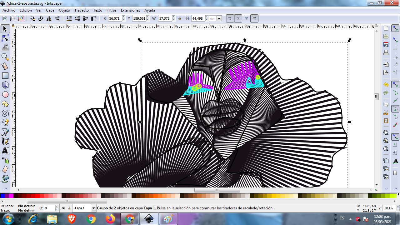Select the Rectangle tool
This screenshot has width=400, height=225.
pos(5,76)
